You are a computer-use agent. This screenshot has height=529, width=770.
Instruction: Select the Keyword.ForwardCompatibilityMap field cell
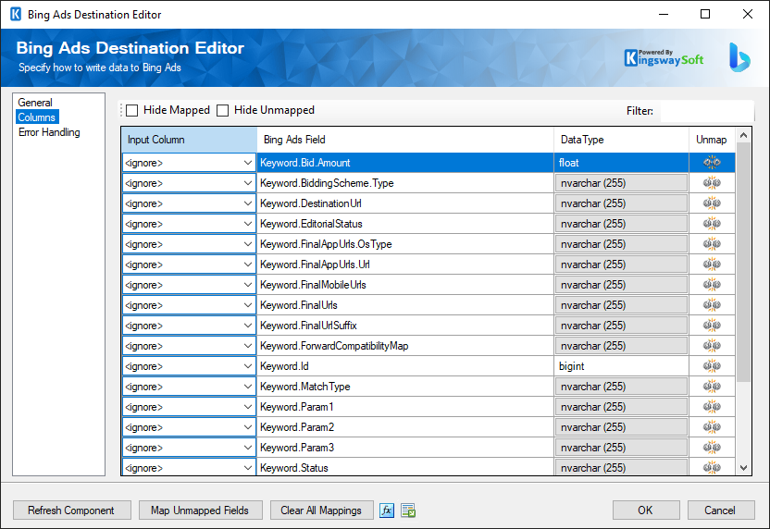[x=405, y=346]
